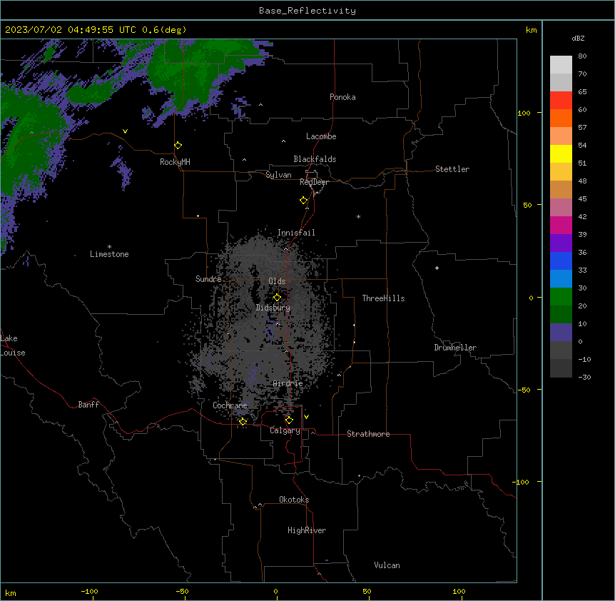This screenshot has width=615, height=601.
Task: Click the Drumheller city label
Action: pyautogui.click(x=455, y=348)
